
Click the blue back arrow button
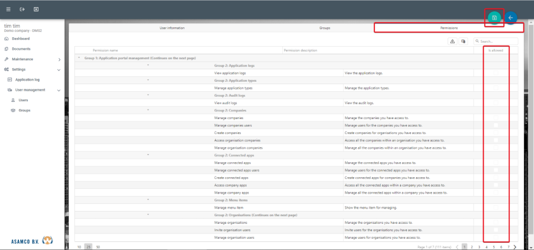(x=511, y=18)
